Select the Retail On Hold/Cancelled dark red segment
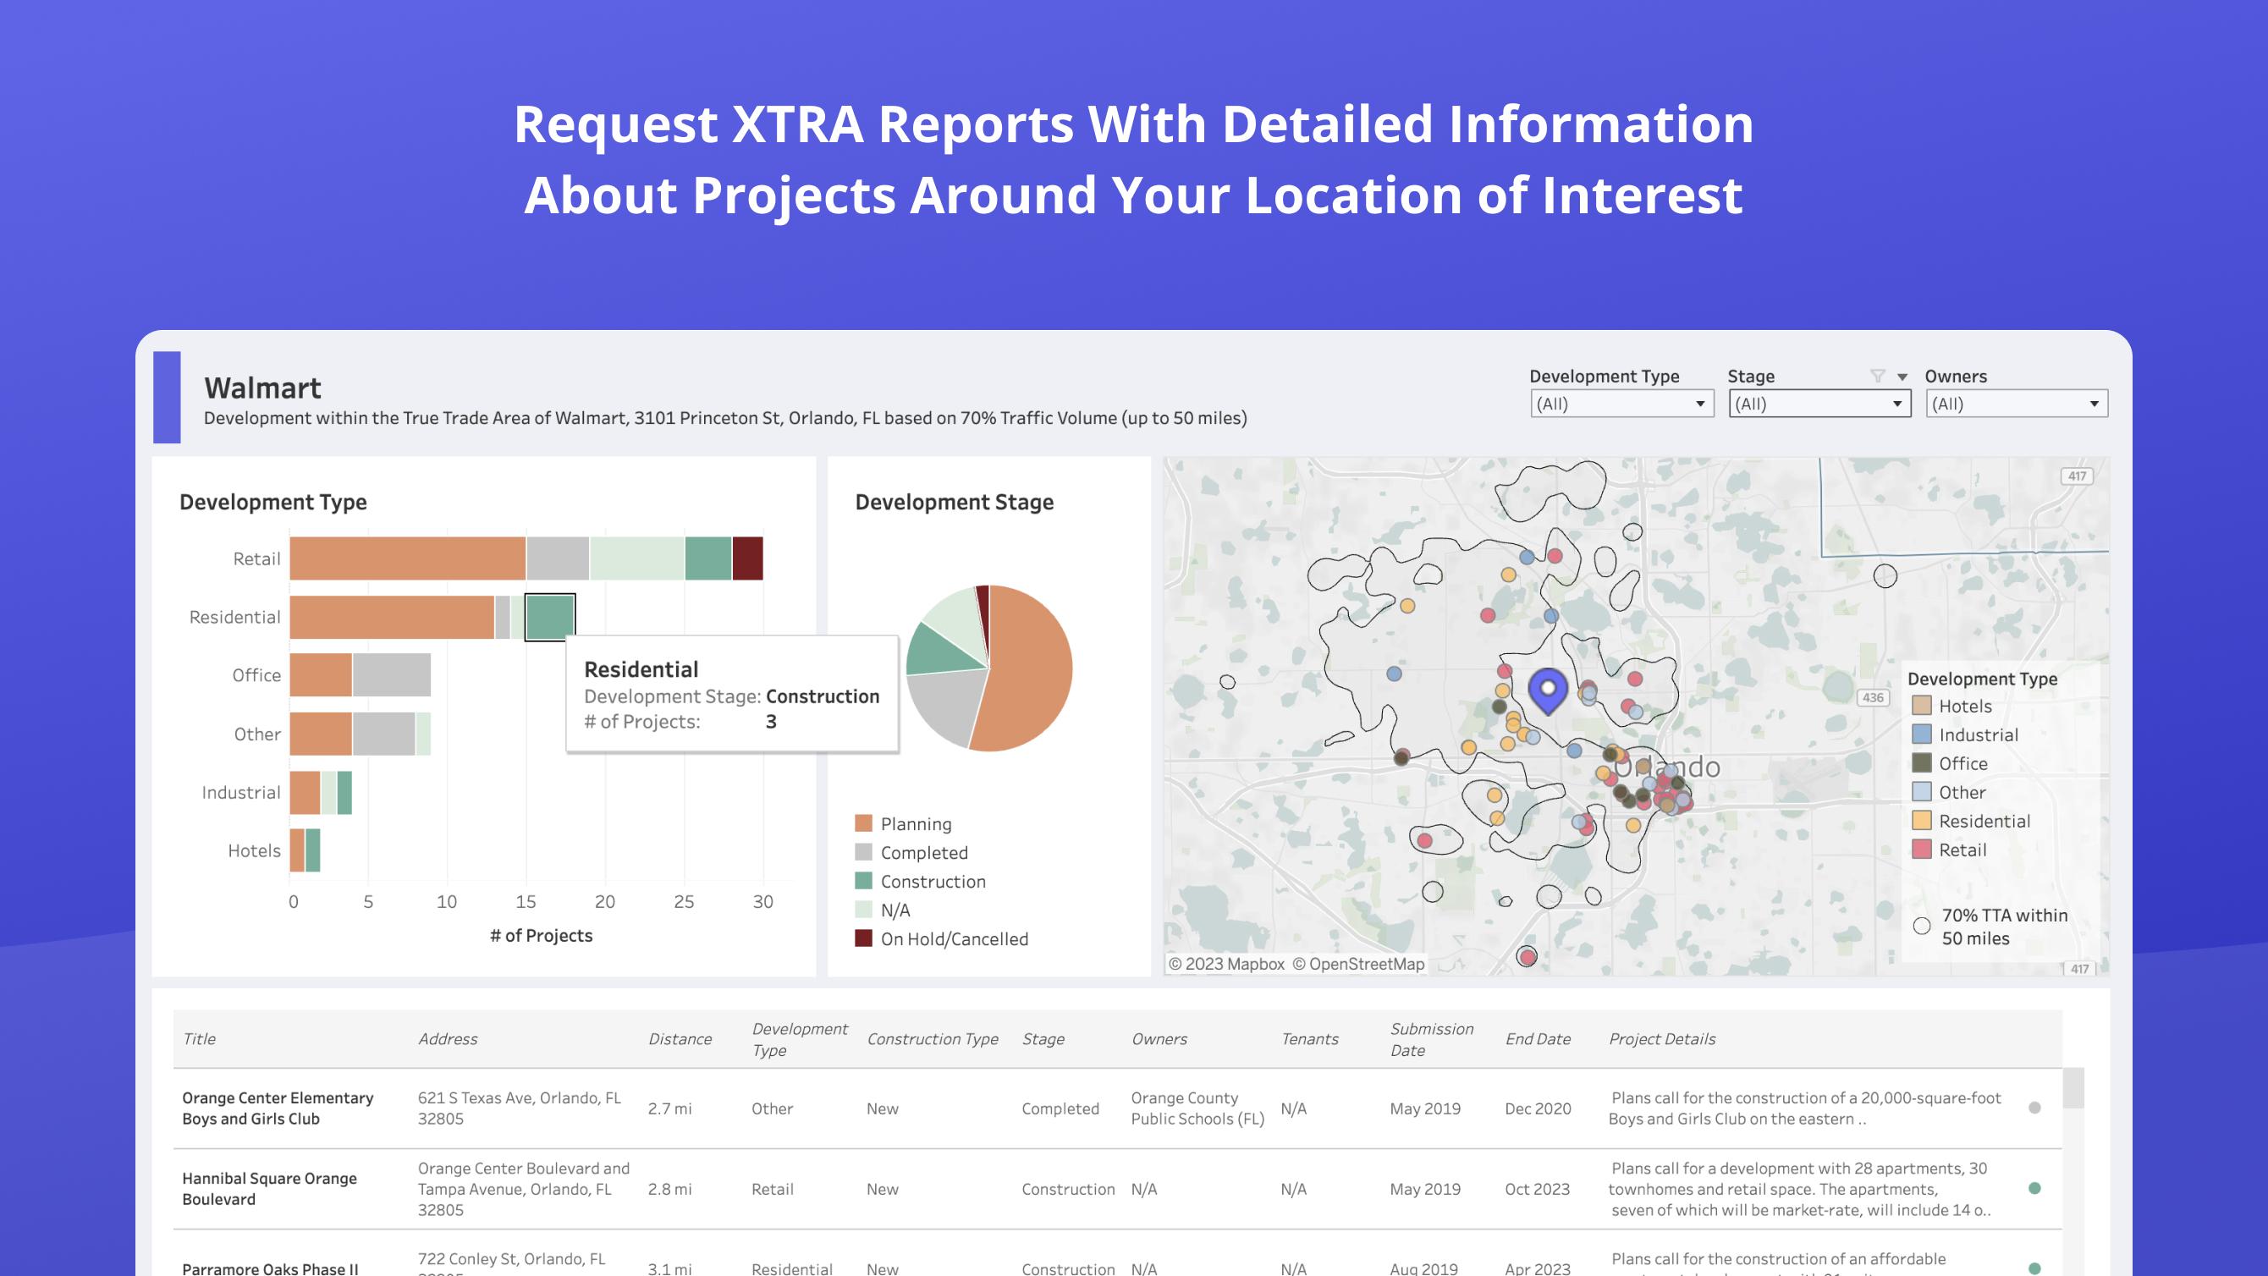Image resolution: width=2268 pixels, height=1276 pixels. pos(747,558)
